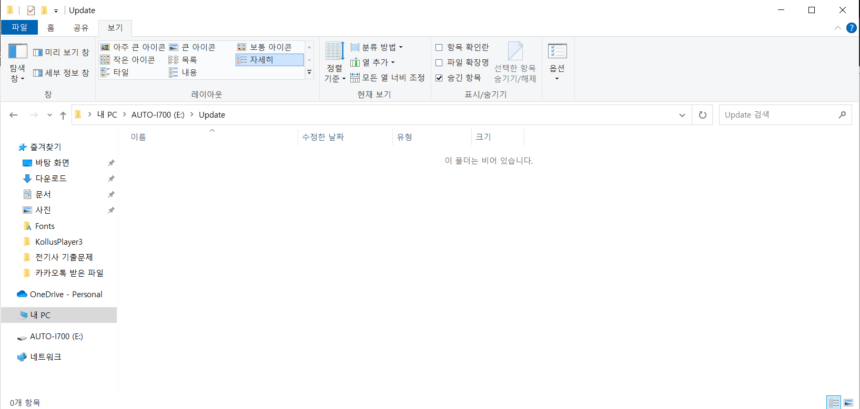Open the add columns (열 추가) dropdown
Image resolution: width=860 pixels, height=409 pixels.
(372, 62)
